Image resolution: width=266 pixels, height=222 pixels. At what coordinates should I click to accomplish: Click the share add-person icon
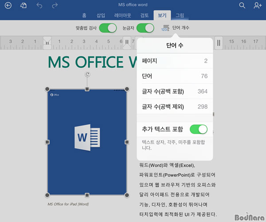tap(258, 5)
